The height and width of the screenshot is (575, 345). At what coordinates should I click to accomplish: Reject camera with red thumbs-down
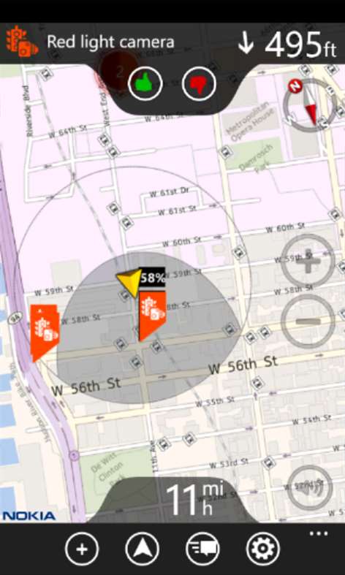pos(199,83)
